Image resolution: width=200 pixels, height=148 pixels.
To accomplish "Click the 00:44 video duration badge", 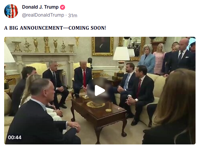I will pos(15,137).
